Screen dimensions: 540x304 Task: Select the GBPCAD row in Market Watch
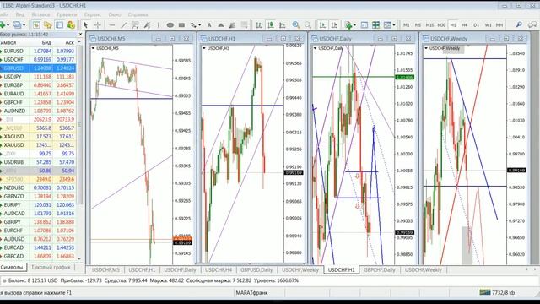point(38,256)
